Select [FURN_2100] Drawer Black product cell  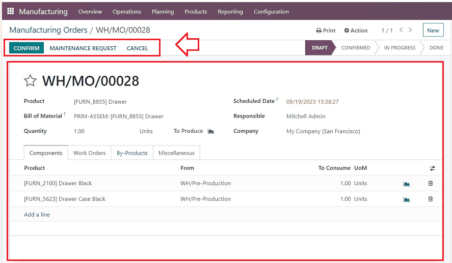click(x=58, y=183)
